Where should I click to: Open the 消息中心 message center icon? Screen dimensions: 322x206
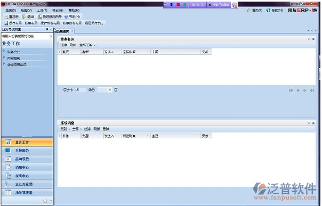[8, 168]
